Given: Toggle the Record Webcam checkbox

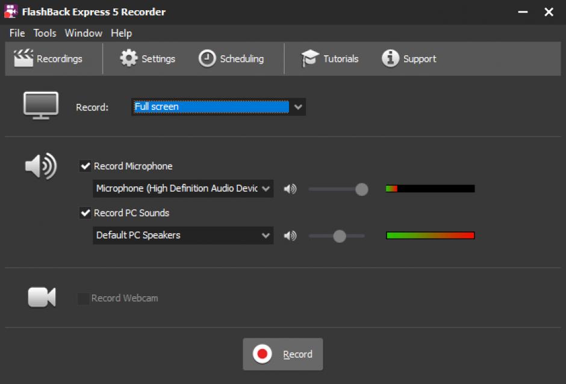Looking at the screenshot, I should coord(83,298).
